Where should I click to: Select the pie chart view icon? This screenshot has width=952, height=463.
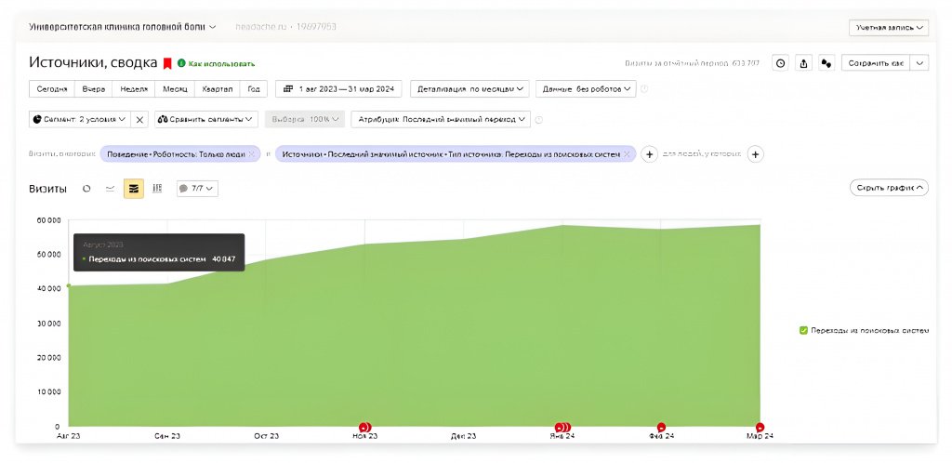click(86, 189)
